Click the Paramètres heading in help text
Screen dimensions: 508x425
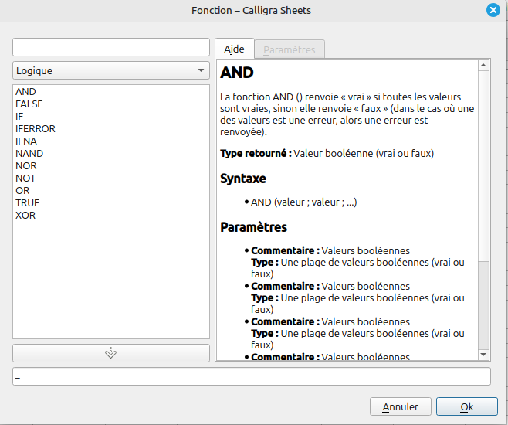pos(254,227)
